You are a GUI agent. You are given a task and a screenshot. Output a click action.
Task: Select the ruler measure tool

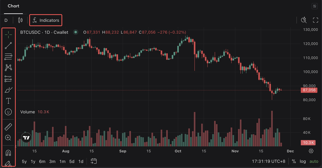click(8, 127)
